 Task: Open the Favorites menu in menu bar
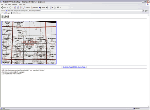(15, 4)
